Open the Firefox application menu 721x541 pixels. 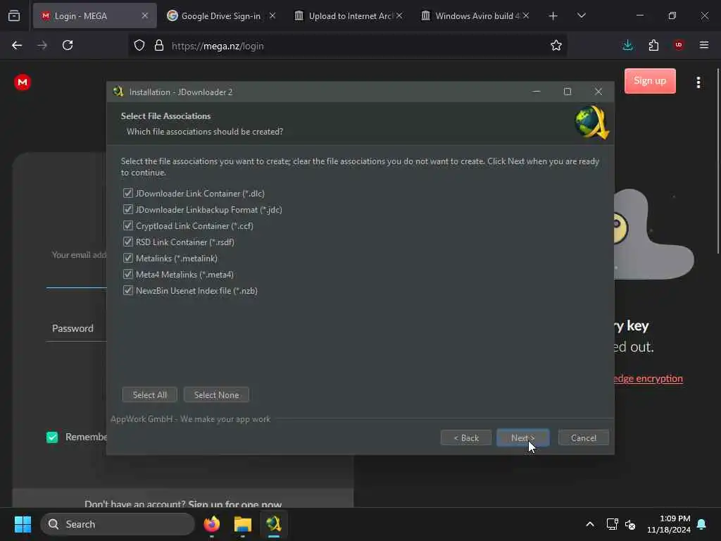[704, 46]
